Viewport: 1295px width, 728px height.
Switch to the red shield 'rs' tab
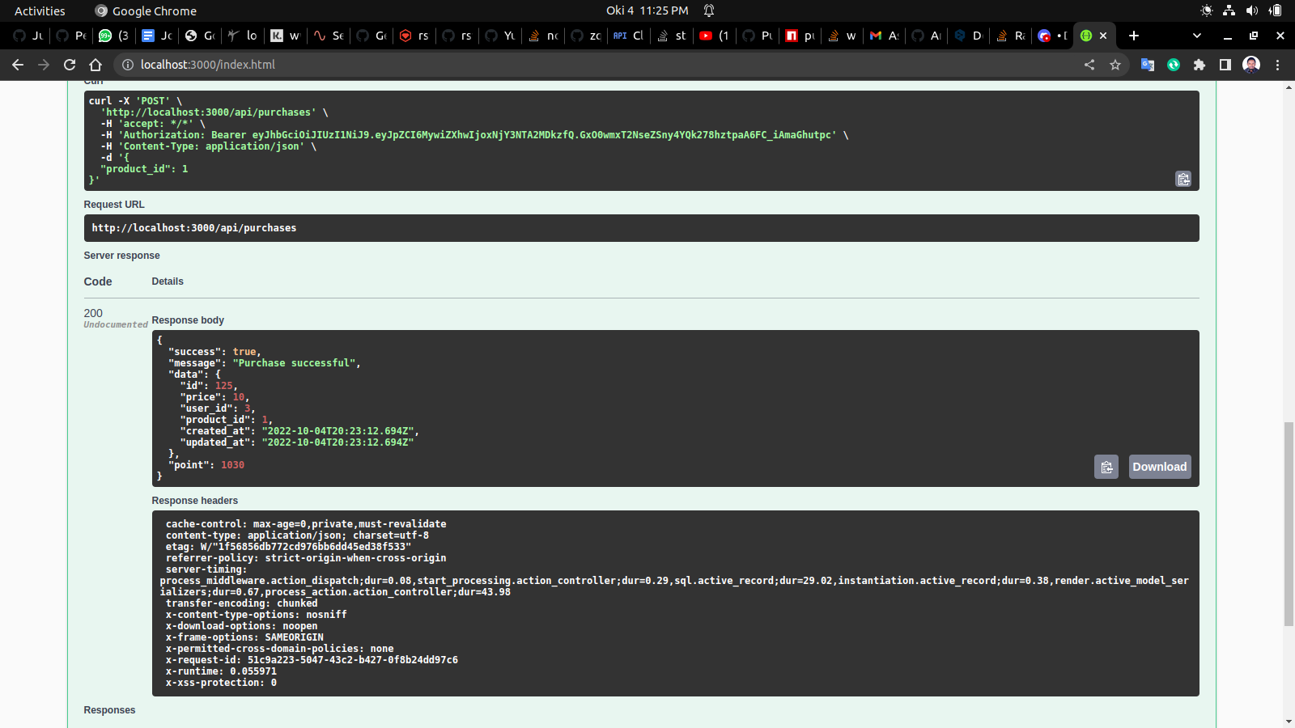(414, 36)
